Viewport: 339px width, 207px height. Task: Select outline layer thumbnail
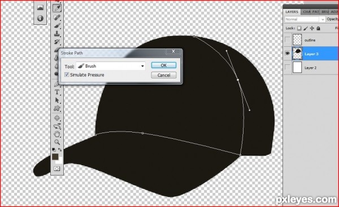coord(297,39)
